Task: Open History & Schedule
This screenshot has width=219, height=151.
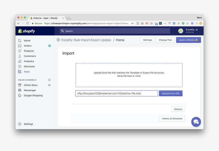Action: (x=172, y=119)
